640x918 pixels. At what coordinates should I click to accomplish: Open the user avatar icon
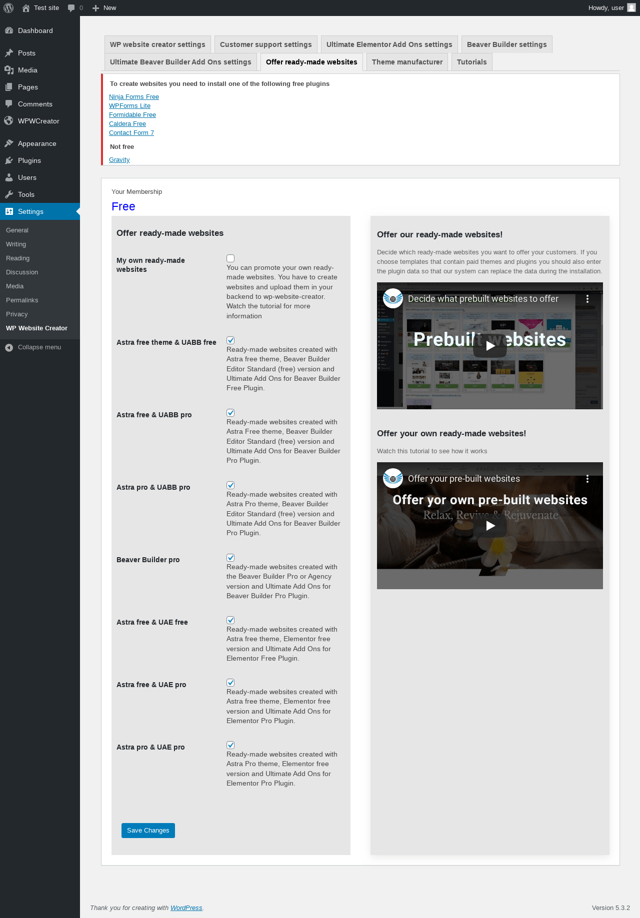[631, 8]
